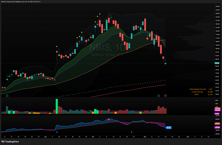
Task: Click the 'created with TradingView.com' header text
Action: 15,2
